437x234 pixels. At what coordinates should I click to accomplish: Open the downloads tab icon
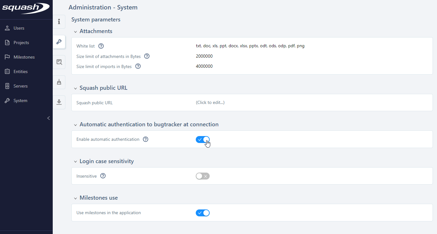coord(59,102)
